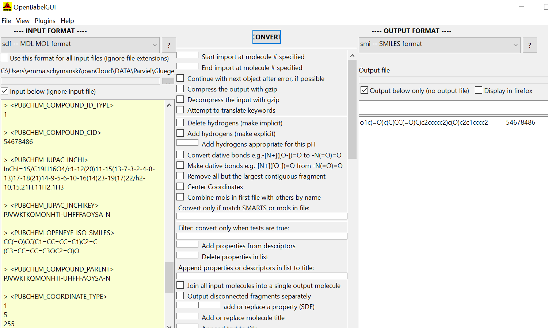Click the OpenBabelGUI app icon in title bar
The width and height of the screenshot is (548, 328).
coord(7,7)
